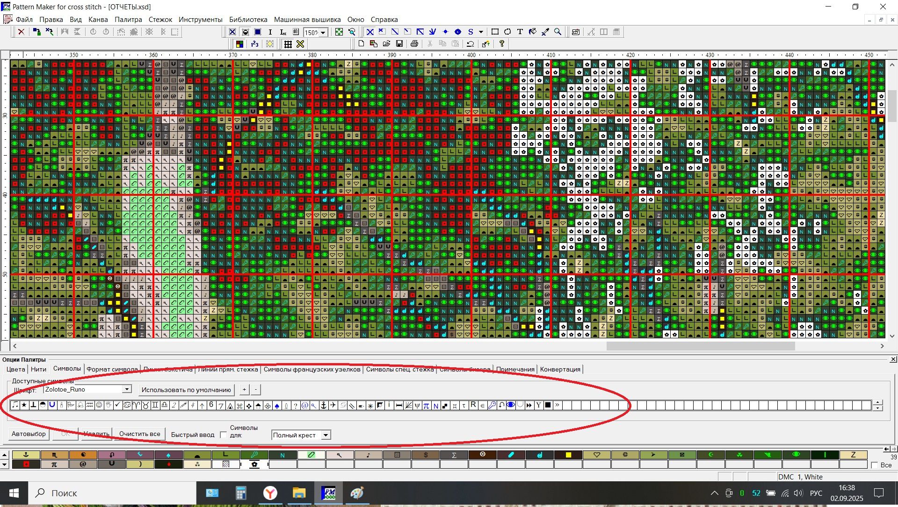Choose the rectangular selection tool

coord(495,32)
